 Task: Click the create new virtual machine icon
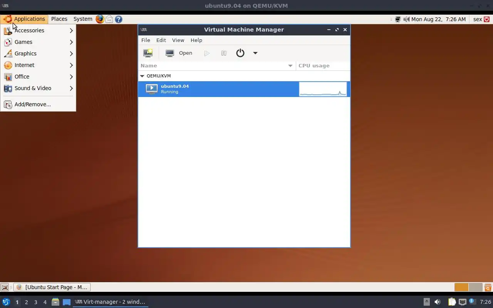click(x=148, y=53)
